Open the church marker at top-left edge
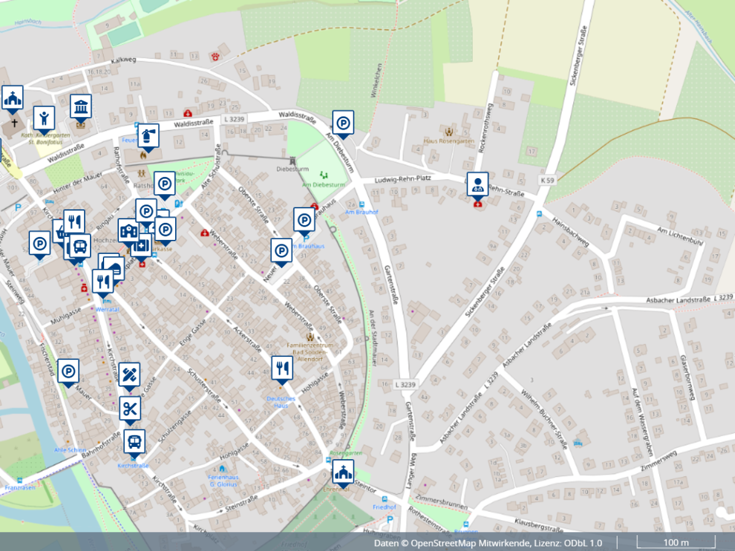This screenshot has height=551, width=735. (12, 97)
